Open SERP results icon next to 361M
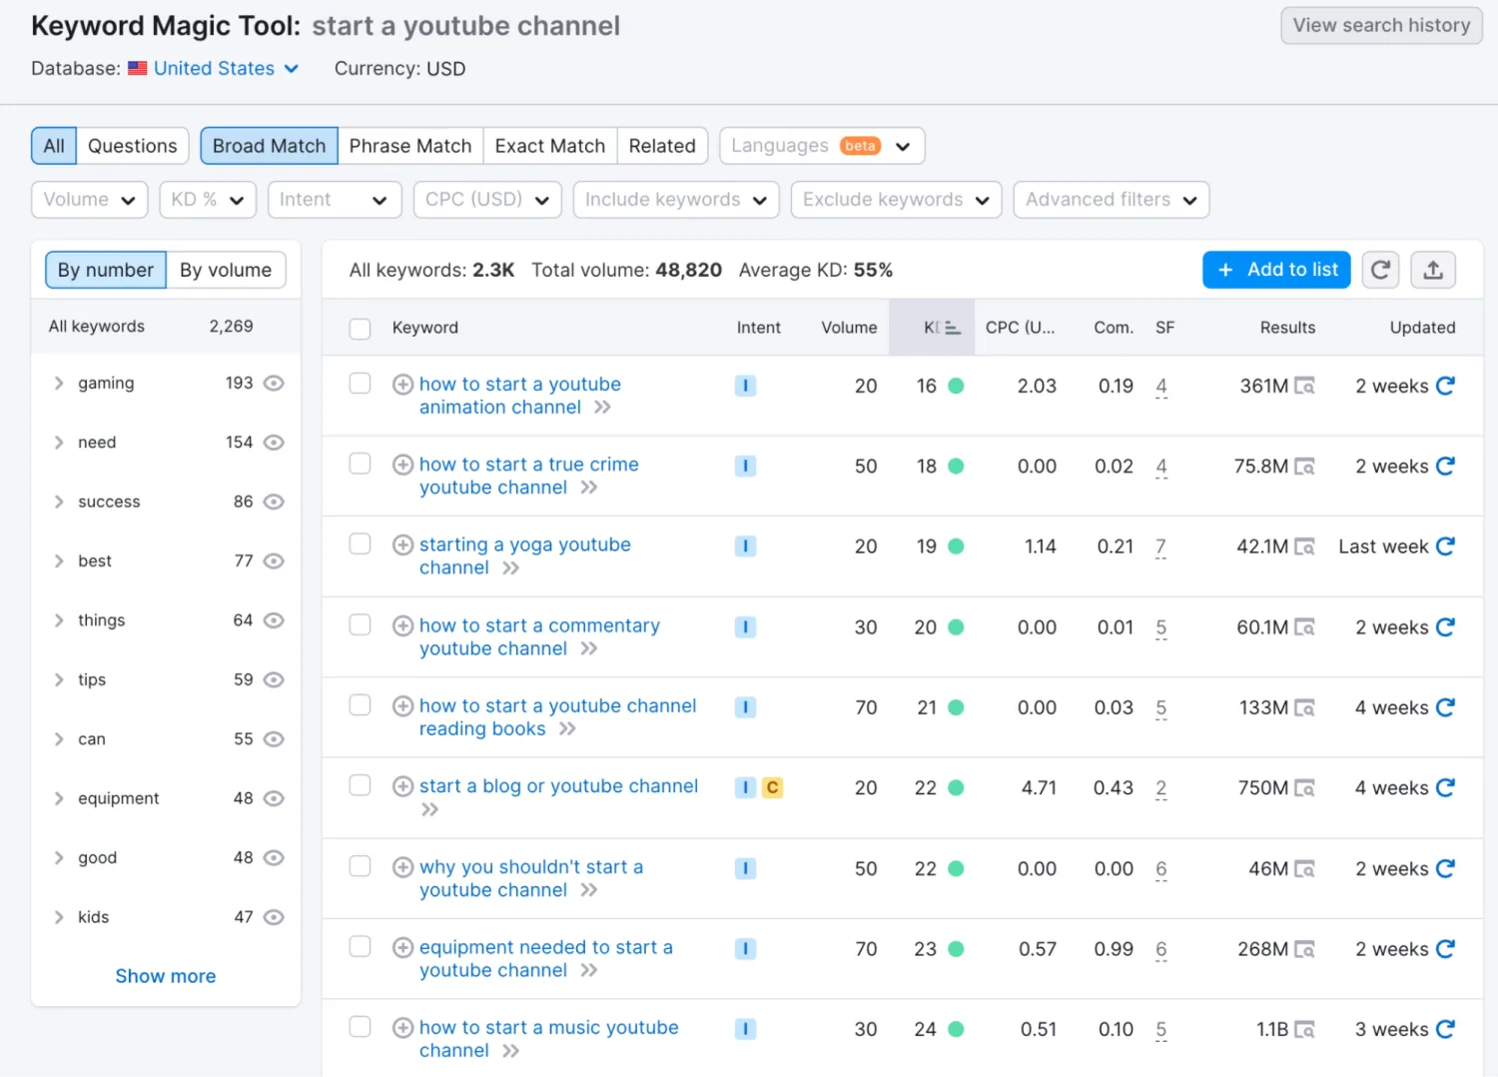 tap(1304, 386)
